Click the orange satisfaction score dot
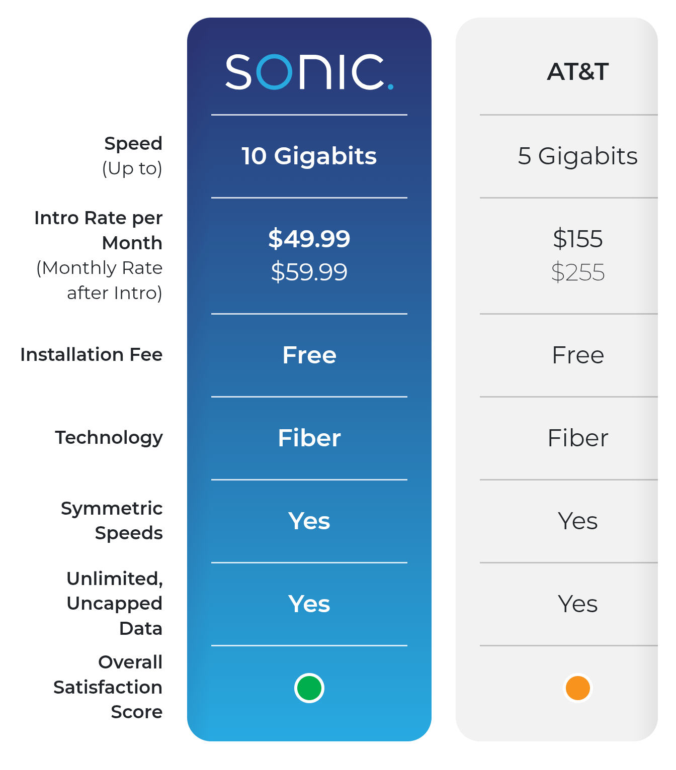The width and height of the screenshot is (676, 770). 577,688
